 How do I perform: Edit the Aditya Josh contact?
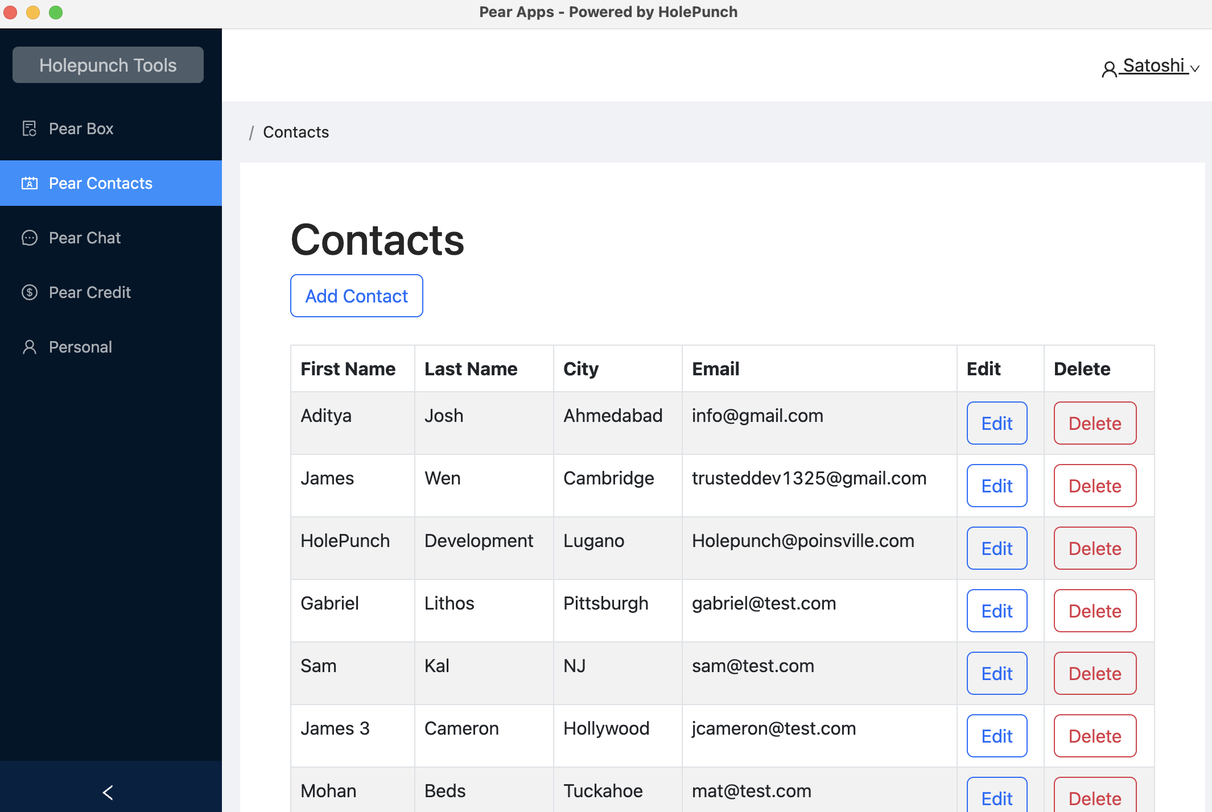(997, 423)
